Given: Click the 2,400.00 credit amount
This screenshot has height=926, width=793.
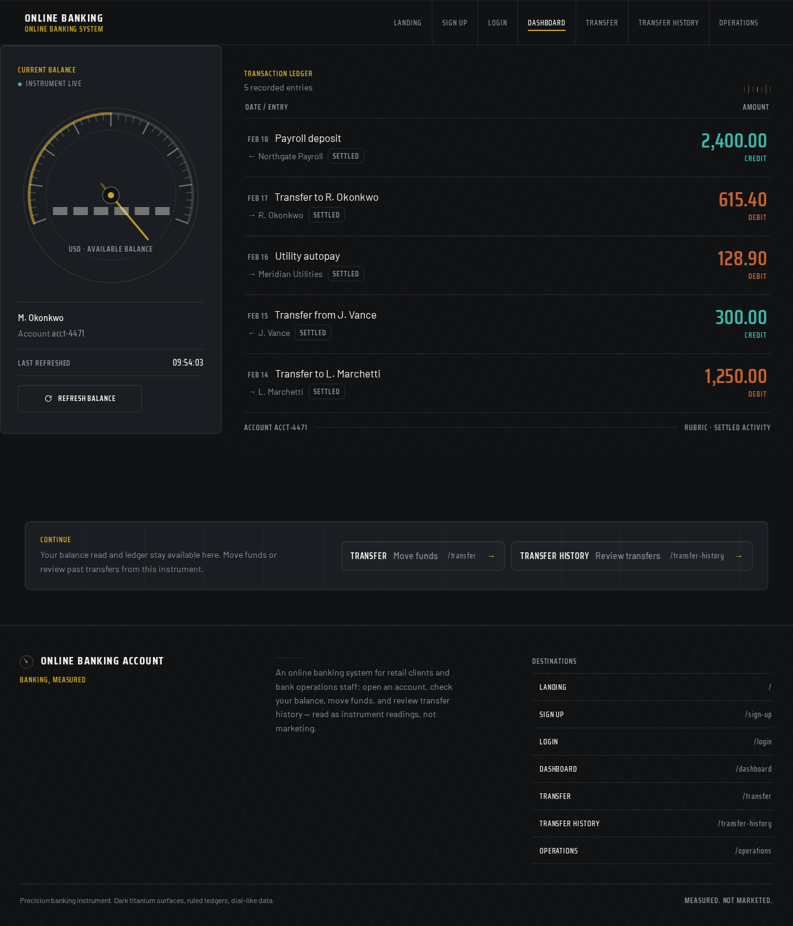Looking at the screenshot, I should coord(734,141).
